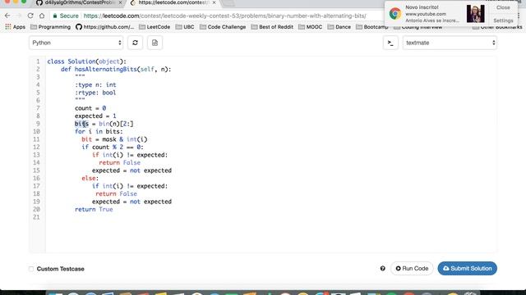Click 'return False' on line 14

(119, 162)
